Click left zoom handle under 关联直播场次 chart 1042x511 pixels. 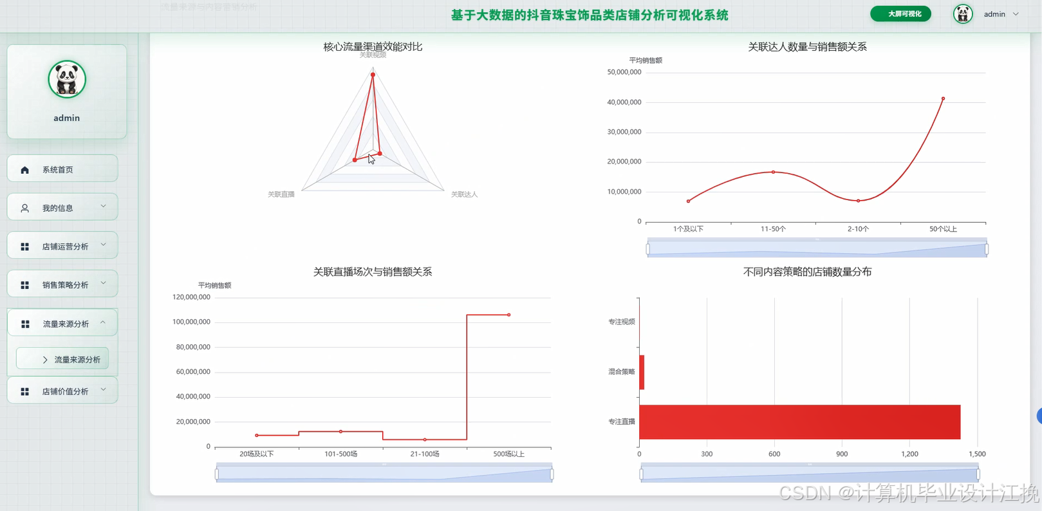point(217,474)
